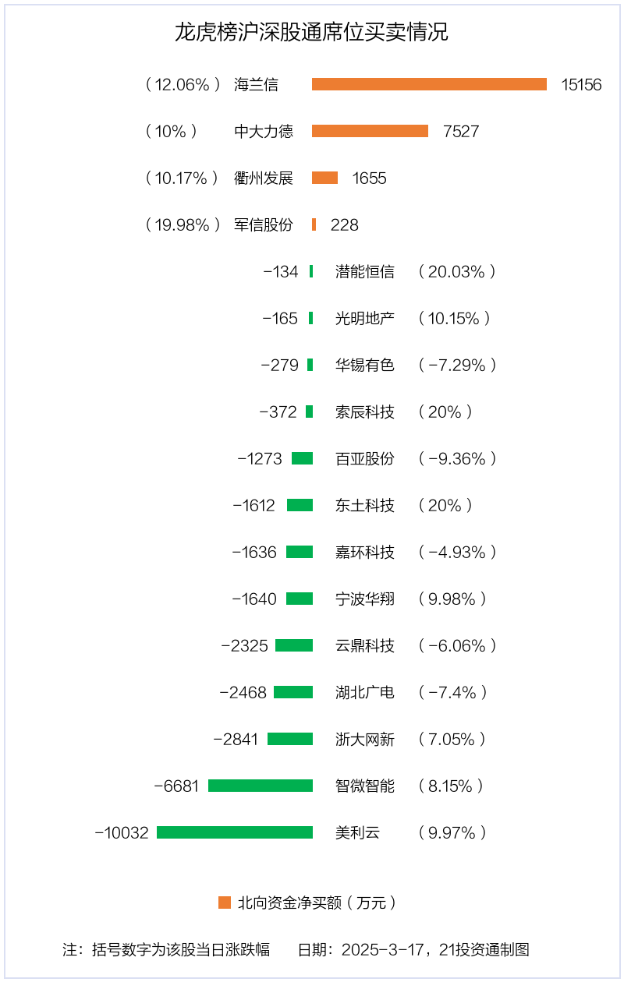This screenshot has height=982, width=624.
Task: Click the 潜能恒信 stock name
Action: tap(365, 271)
